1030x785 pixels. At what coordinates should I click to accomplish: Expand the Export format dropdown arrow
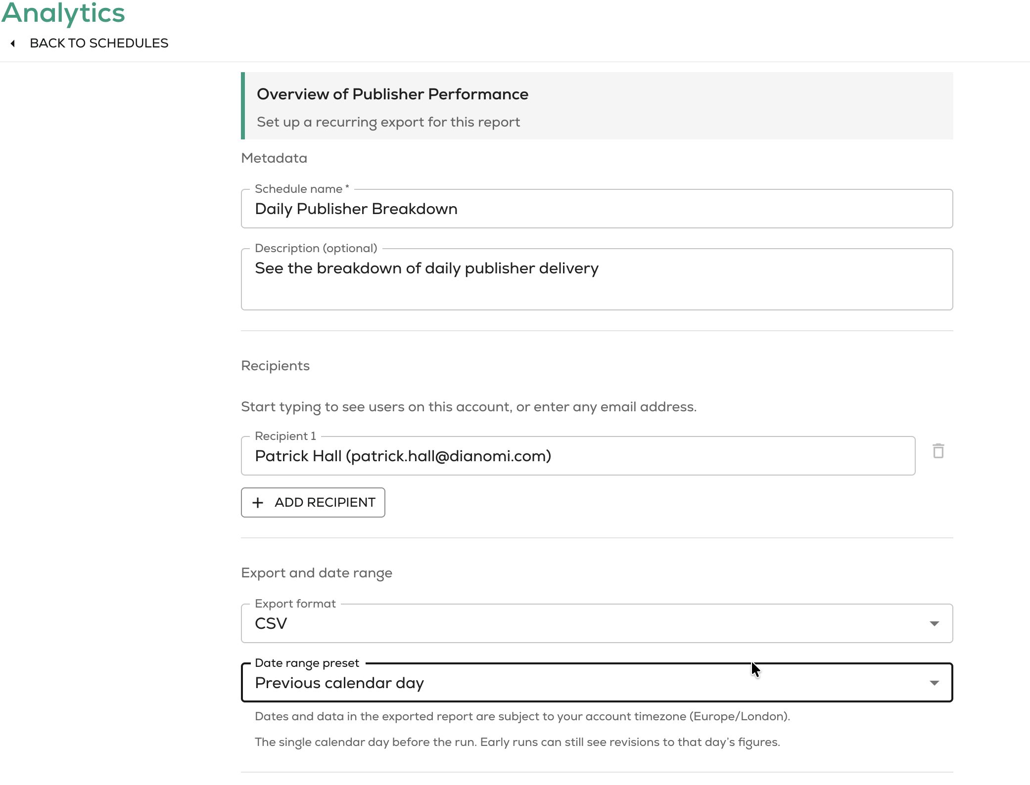click(x=934, y=624)
